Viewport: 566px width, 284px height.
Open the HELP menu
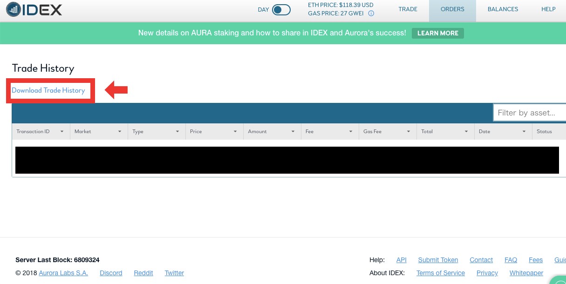pos(548,9)
